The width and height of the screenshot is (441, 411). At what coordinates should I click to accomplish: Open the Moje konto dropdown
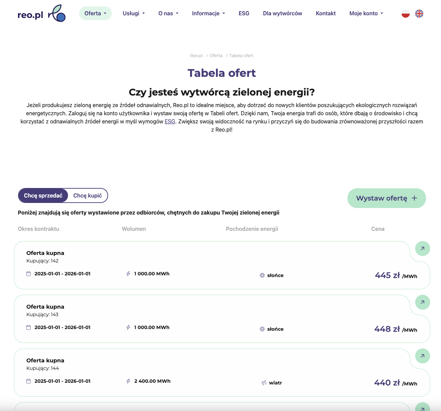[366, 14]
